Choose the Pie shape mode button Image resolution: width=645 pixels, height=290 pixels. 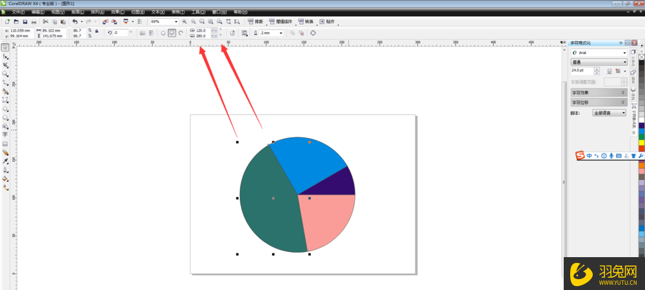(172, 33)
